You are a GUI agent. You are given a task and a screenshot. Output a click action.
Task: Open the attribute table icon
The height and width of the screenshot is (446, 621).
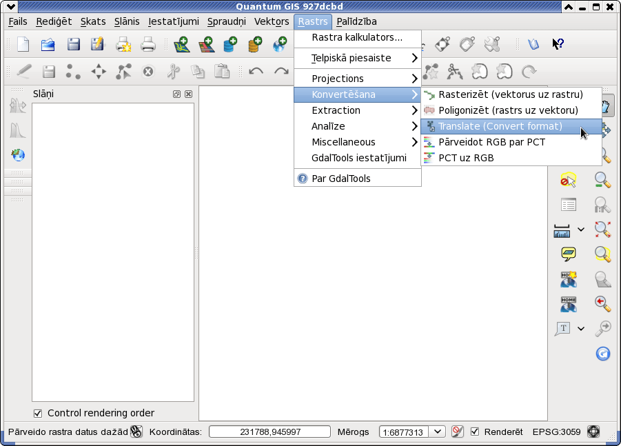coord(569,205)
